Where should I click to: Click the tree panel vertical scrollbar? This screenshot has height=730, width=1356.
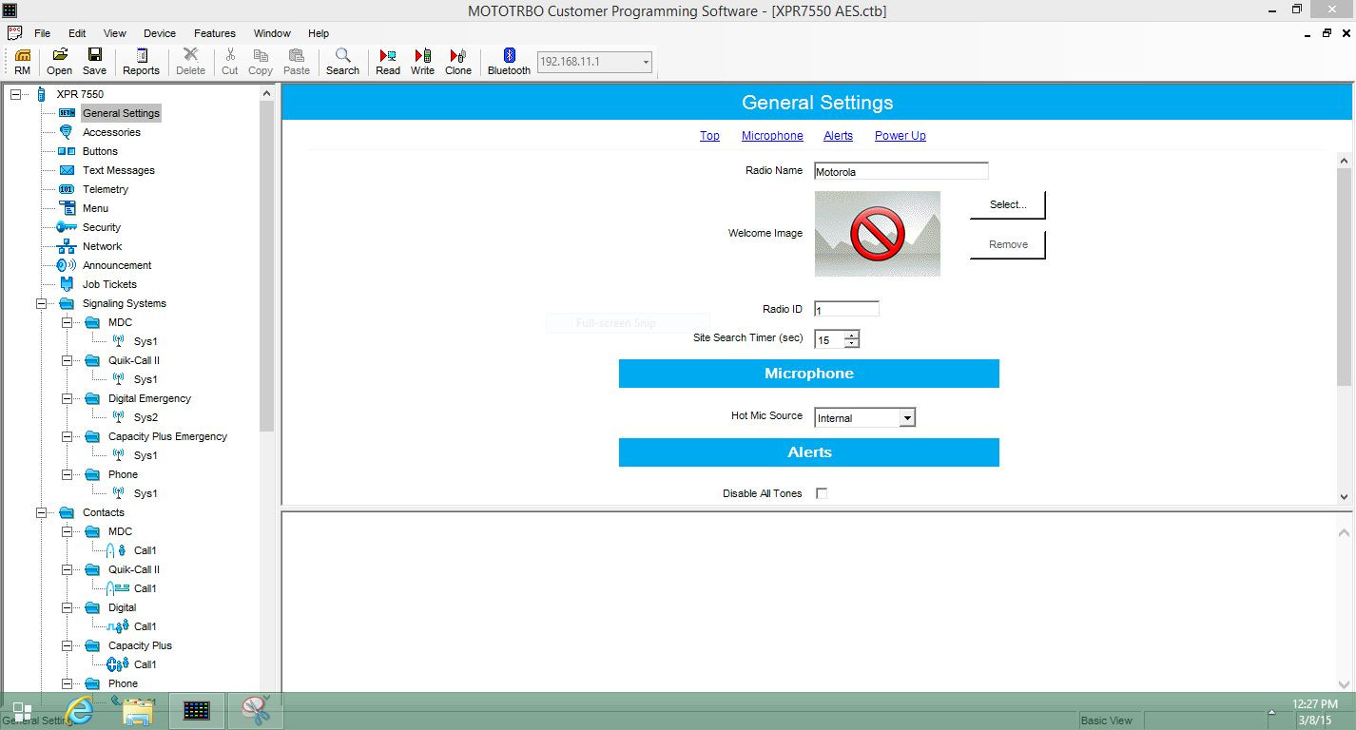pyautogui.click(x=267, y=266)
